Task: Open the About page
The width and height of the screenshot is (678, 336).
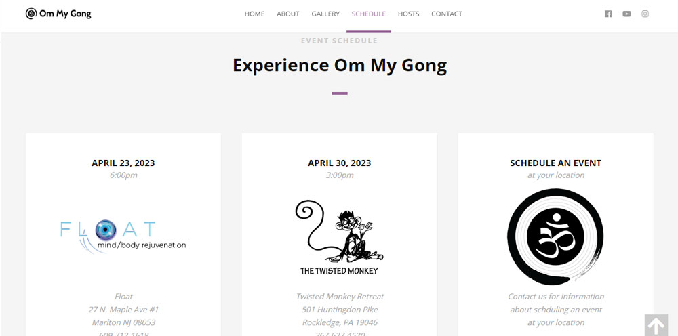Action: pos(288,14)
